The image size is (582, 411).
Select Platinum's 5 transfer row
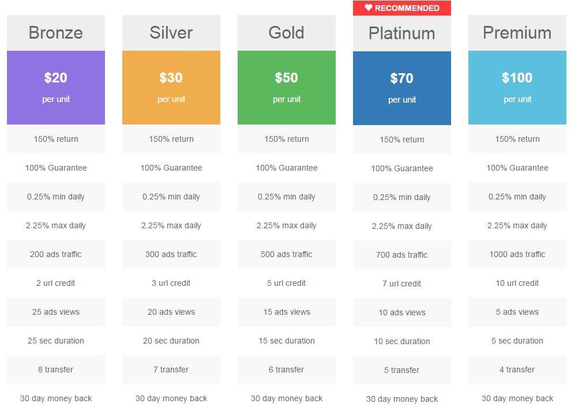[x=402, y=370]
